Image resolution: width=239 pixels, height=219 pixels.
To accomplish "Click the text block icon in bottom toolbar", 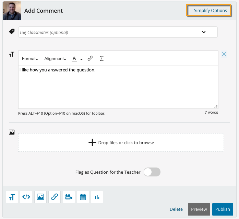I will point(12,197).
